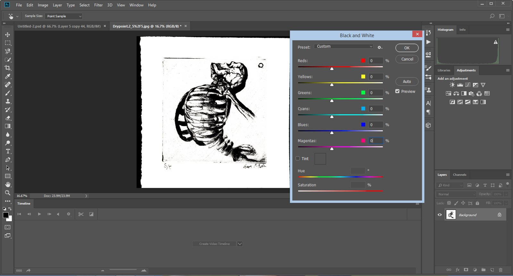This screenshot has height=276, width=513.
Task: Select the Gradient tool
Action: (8, 126)
